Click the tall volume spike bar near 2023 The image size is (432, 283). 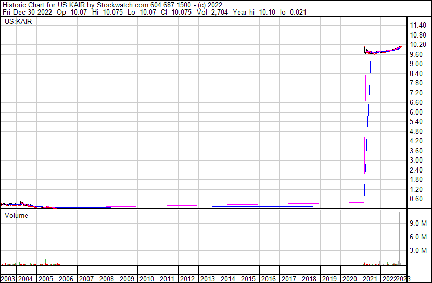point(400,240)
